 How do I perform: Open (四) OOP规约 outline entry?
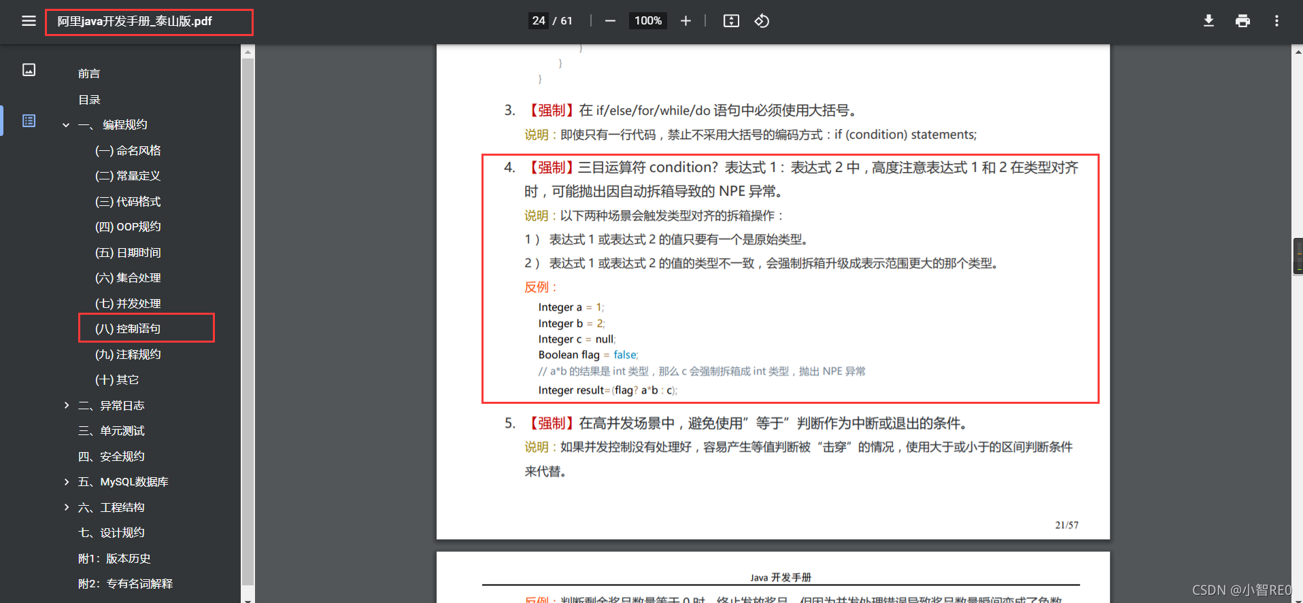(x=128, y=226)
